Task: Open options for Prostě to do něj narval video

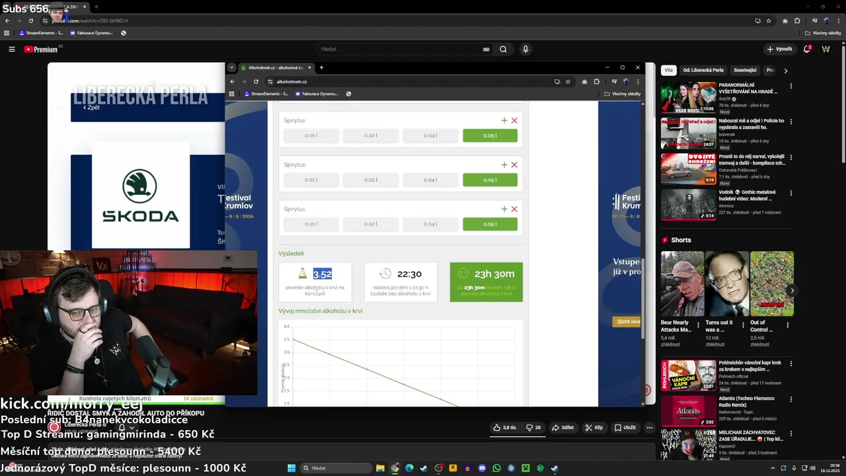Action: [x=790, y=157]
